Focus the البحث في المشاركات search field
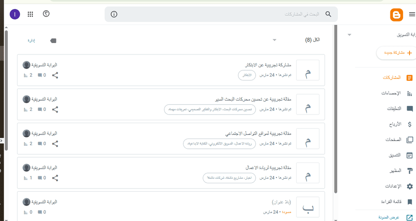The height and width of the screenshot is (221, 416). [x=221, y=14]
